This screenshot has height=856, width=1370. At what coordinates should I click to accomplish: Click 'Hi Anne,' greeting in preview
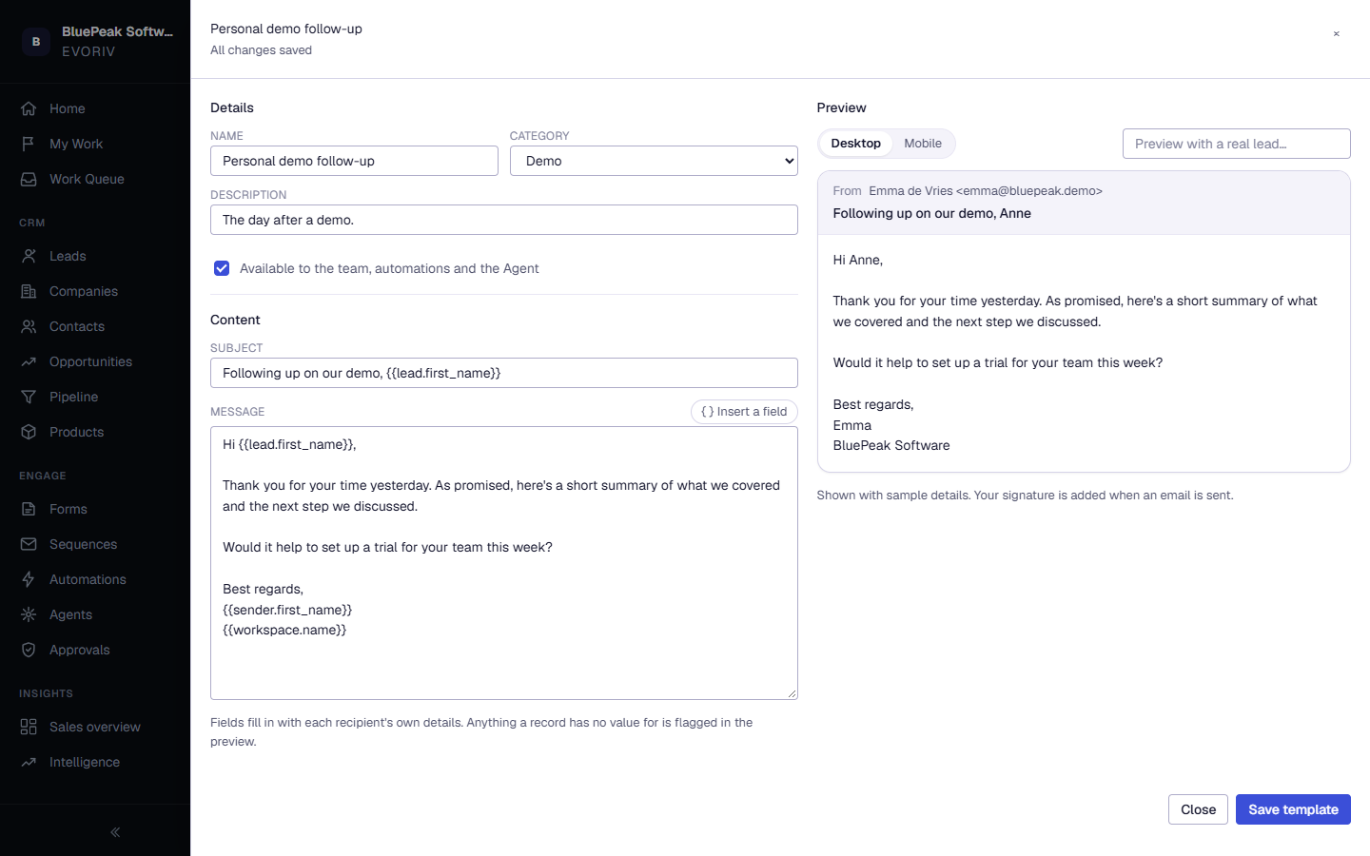[x=858, y=260]
